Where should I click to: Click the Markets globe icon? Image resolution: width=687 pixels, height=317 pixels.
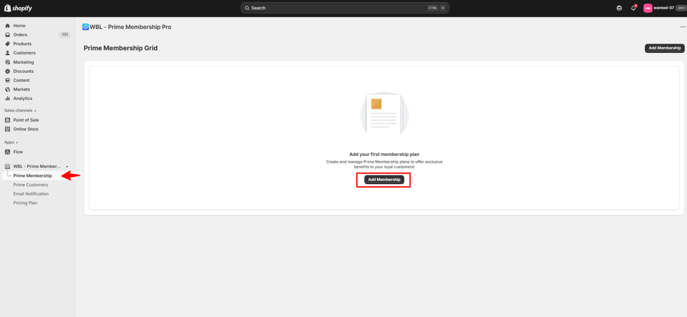click(x=7, y=89)
